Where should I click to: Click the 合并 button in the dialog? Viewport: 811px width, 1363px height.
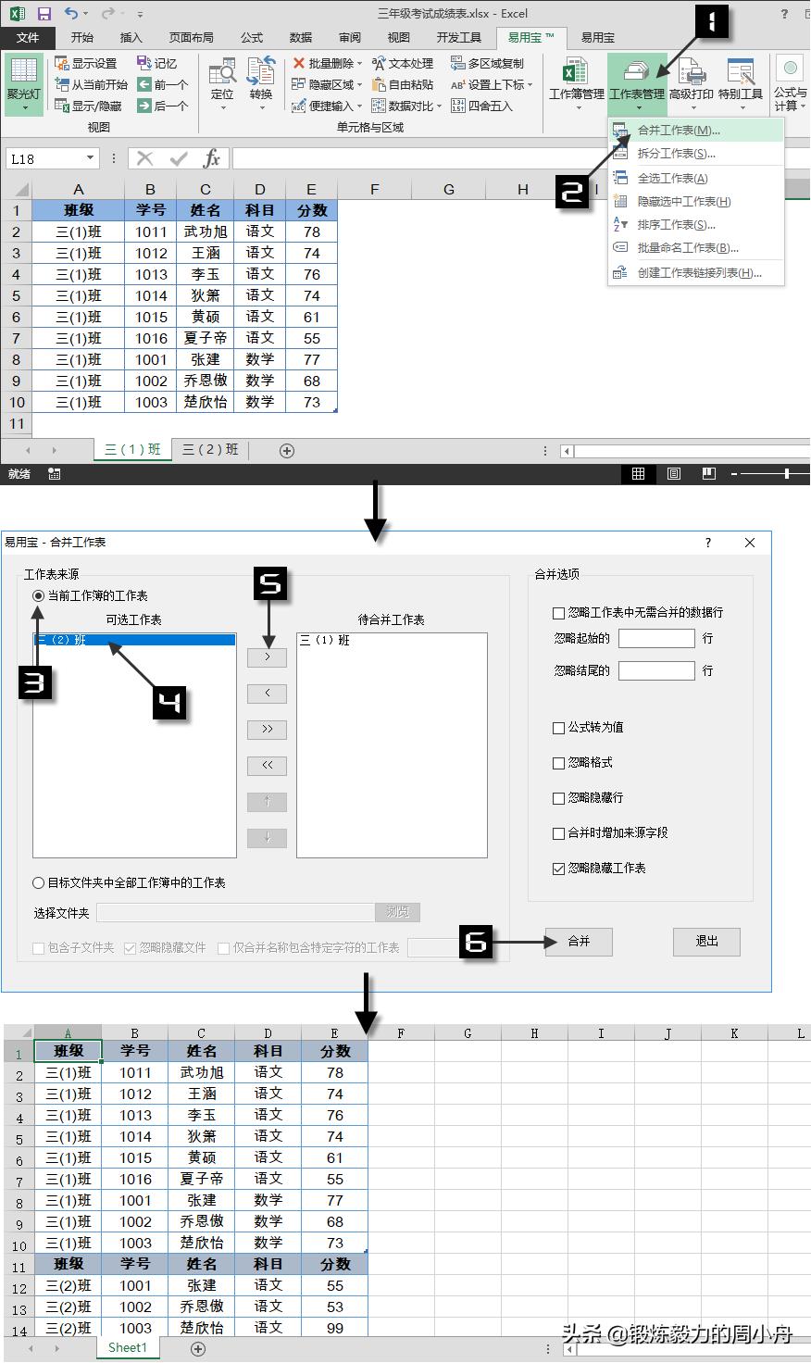(578, 942)
